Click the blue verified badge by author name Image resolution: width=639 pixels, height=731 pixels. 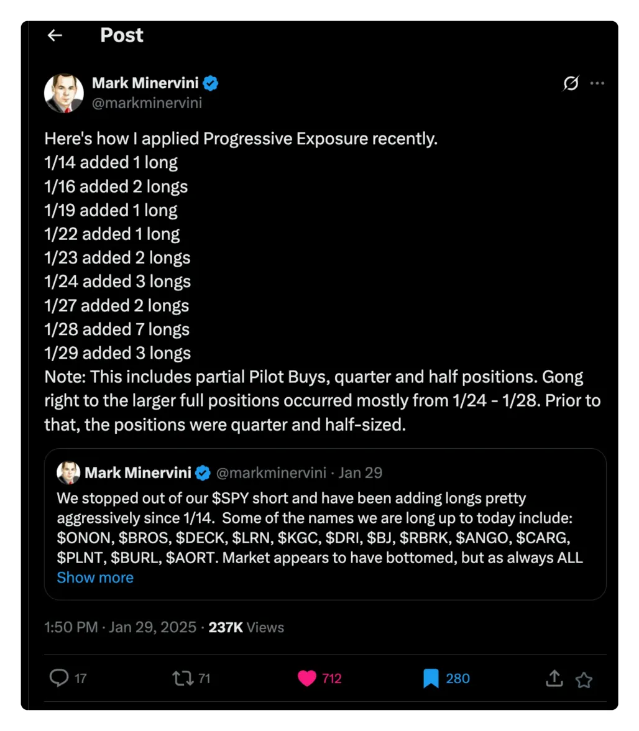(211, 83)
